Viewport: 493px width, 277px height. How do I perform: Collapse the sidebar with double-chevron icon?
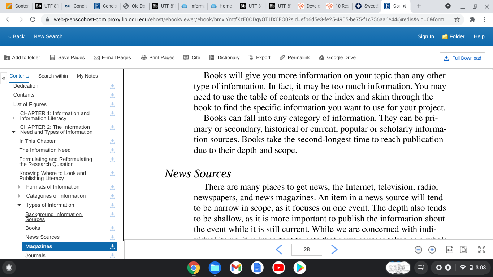pyautogui.click(x=4, y=78)
